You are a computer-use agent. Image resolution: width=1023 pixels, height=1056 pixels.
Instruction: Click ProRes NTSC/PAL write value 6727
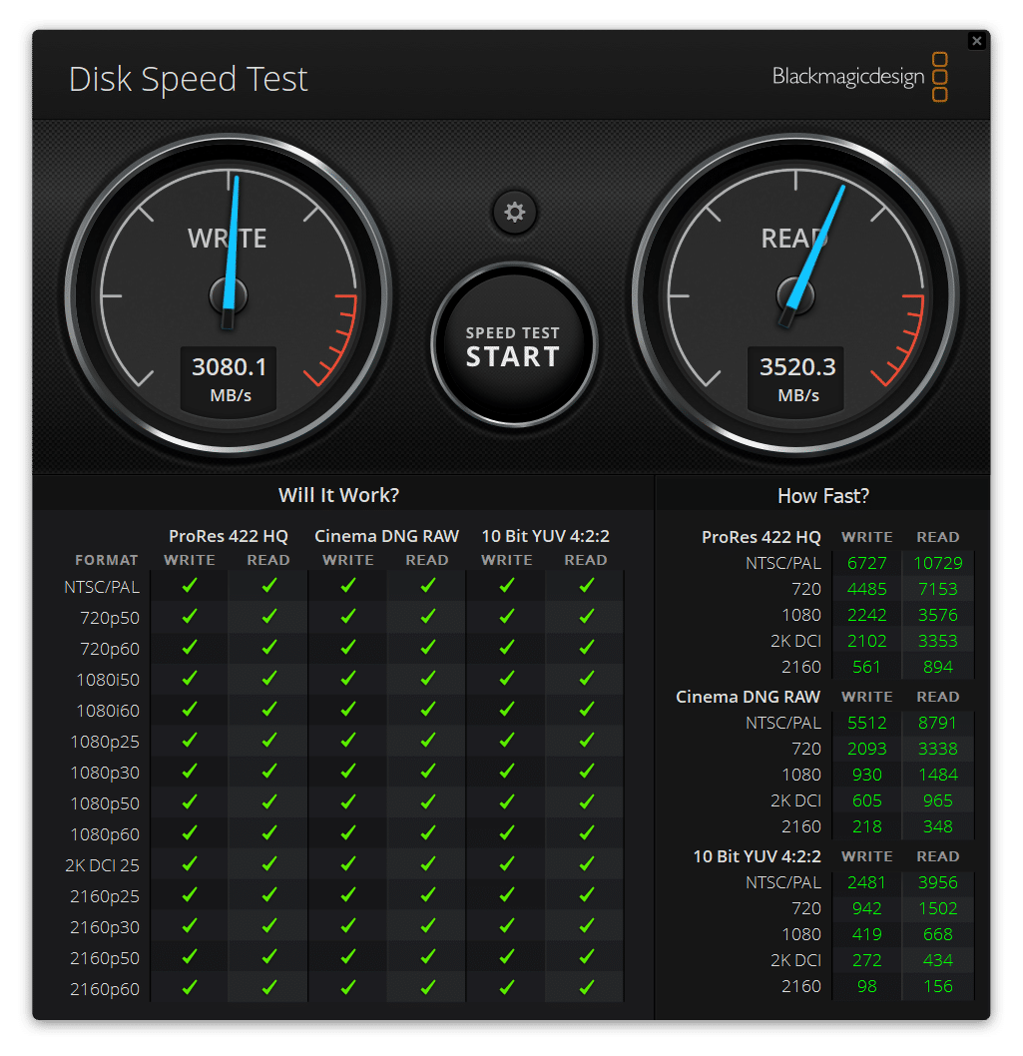pyautogui.click(x=866, y=563)
